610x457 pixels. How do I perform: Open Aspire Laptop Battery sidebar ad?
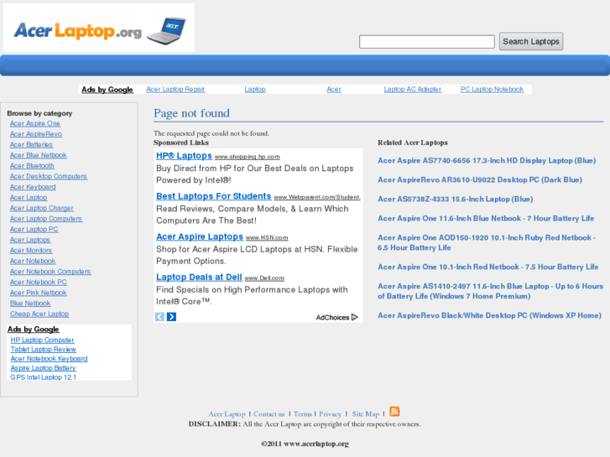pyautogui.click(x=43, y=368)
